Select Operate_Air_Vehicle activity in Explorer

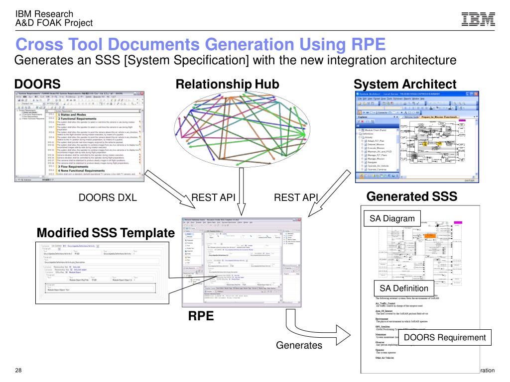point(376,166)
